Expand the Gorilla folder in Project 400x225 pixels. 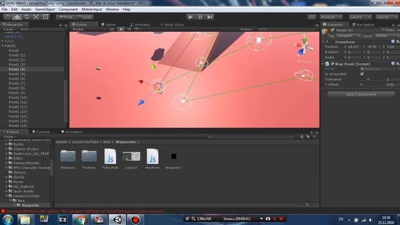pyautogui.click(x=7, y=177)
